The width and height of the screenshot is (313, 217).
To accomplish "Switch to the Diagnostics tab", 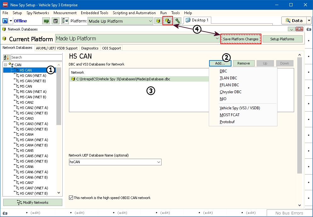I will (x=90, y=48).
